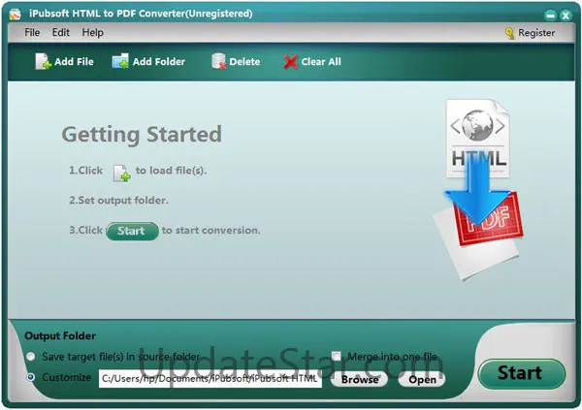This screenshot has height=410, width=582.
Task: Click the Register link text
Action: click(536, 33)
